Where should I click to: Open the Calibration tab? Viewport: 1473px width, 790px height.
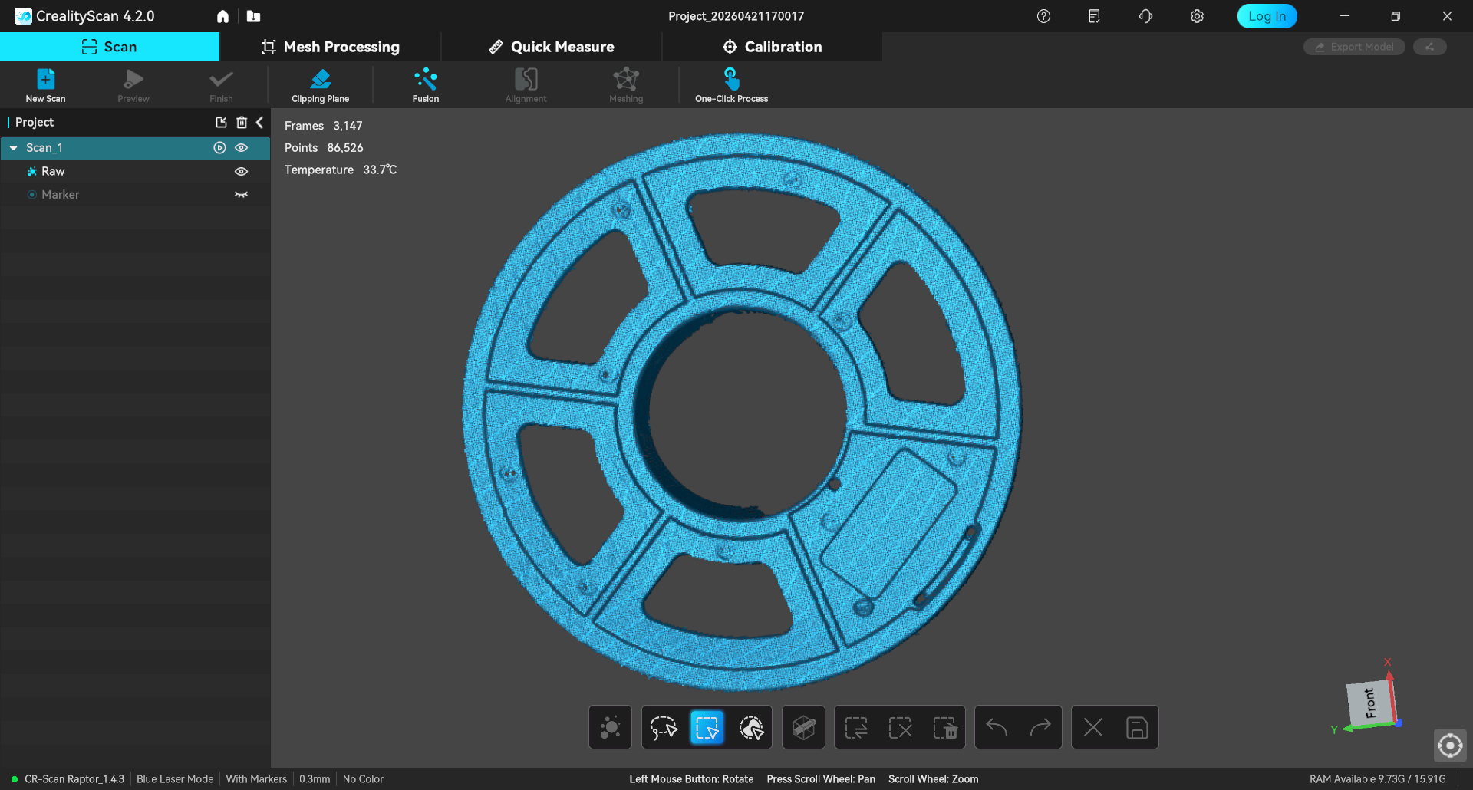(772, 47)
